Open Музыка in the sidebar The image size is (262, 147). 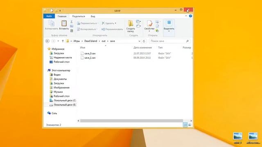point(58,92)
